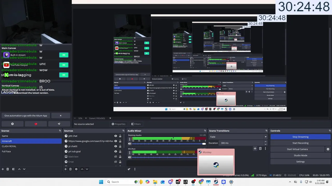Toggle Built-in stream output button
The image size is (332, 186).
pyautogui.click(x=64, y=55)
